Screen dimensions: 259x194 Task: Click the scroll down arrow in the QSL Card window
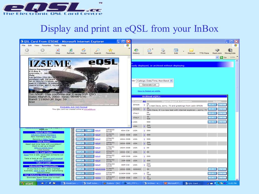click(129, 126)
